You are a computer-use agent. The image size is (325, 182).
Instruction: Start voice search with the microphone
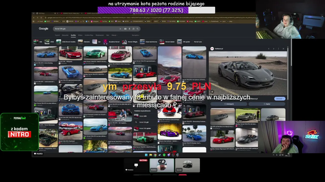tap(129, 29)
